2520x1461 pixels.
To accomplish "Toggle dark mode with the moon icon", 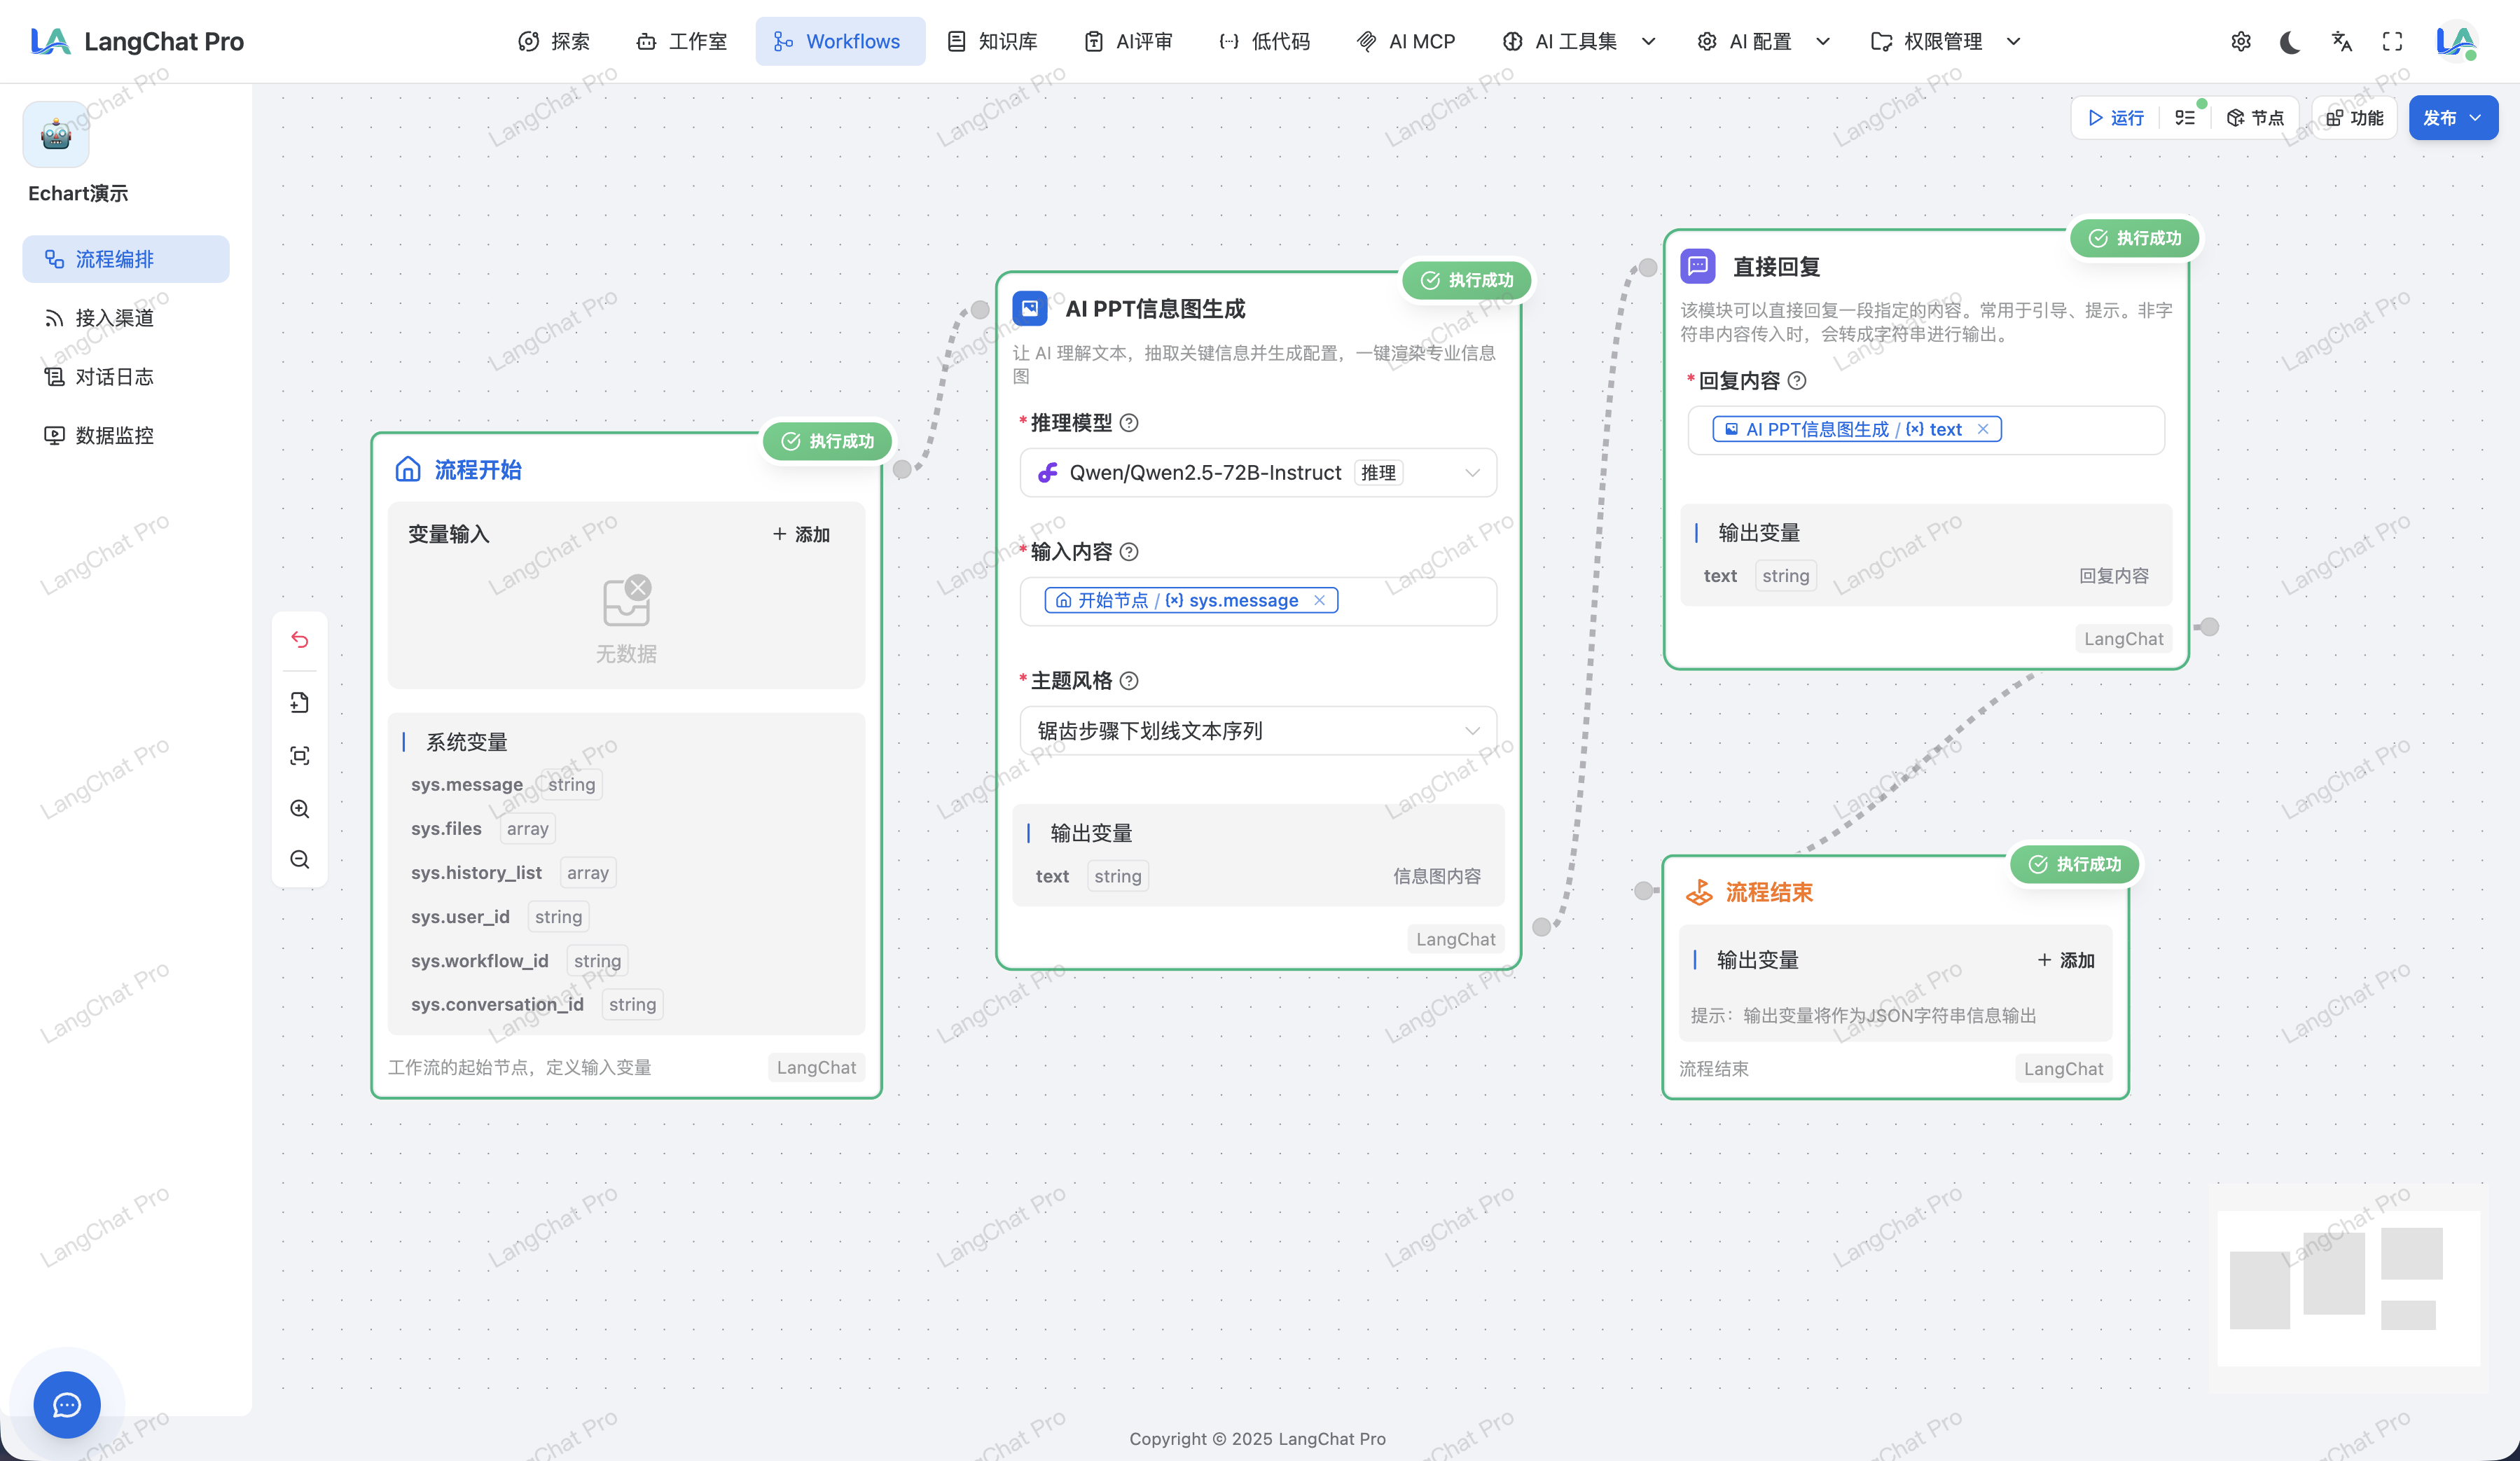I will [2290, 41].
